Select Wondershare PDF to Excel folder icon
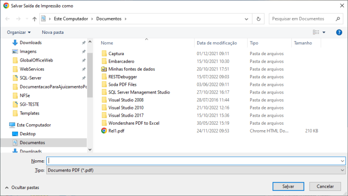Image resolution: width=348 pixels, height=196 pixels. [x=104, y=123]
